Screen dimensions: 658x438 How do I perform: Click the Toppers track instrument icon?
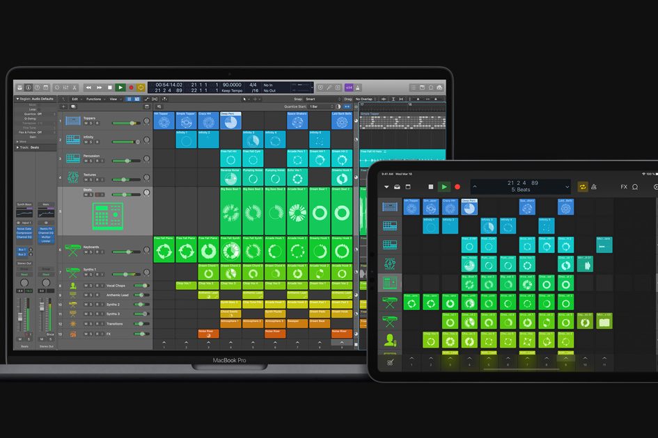tap(73, 121)
